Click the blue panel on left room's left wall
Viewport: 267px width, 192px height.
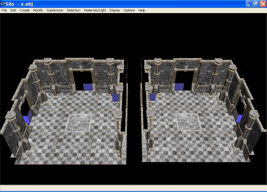pyautogui.click(x=27, y=118)
